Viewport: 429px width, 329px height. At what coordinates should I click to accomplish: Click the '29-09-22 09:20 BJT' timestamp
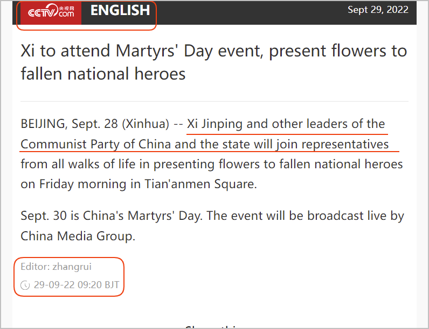pos(77,285)
